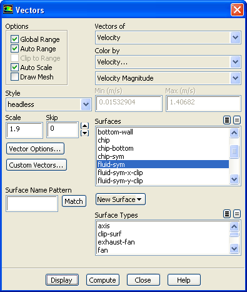The image size is (247, 292).
Task: Enable the Draw Mesh checkbox
Action: click(14, 77)
